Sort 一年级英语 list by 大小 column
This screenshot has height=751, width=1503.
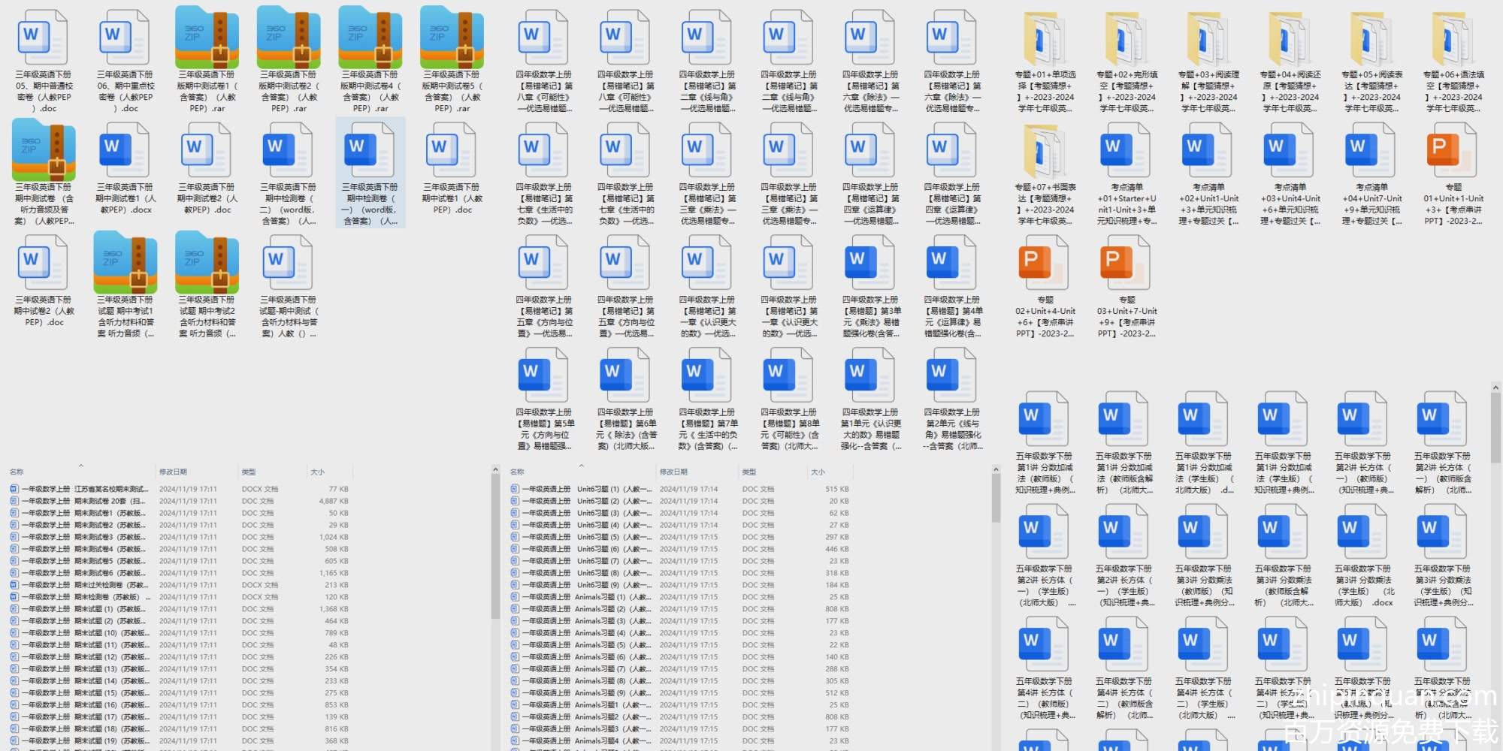818,472
